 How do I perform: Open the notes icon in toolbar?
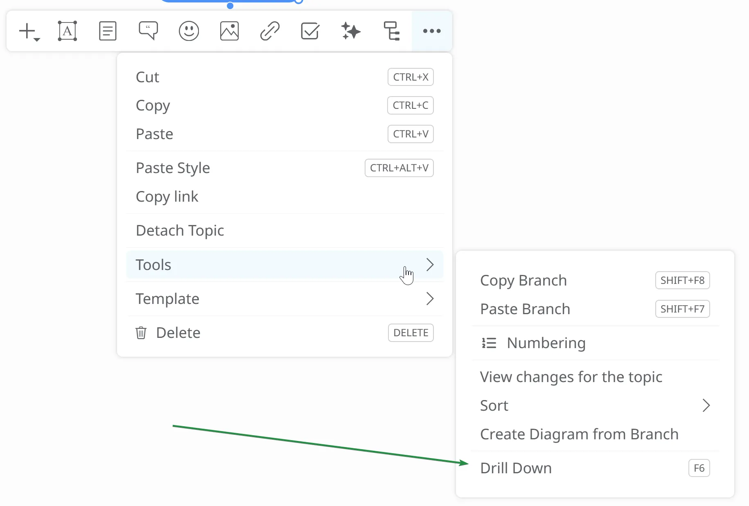(108, 31)
